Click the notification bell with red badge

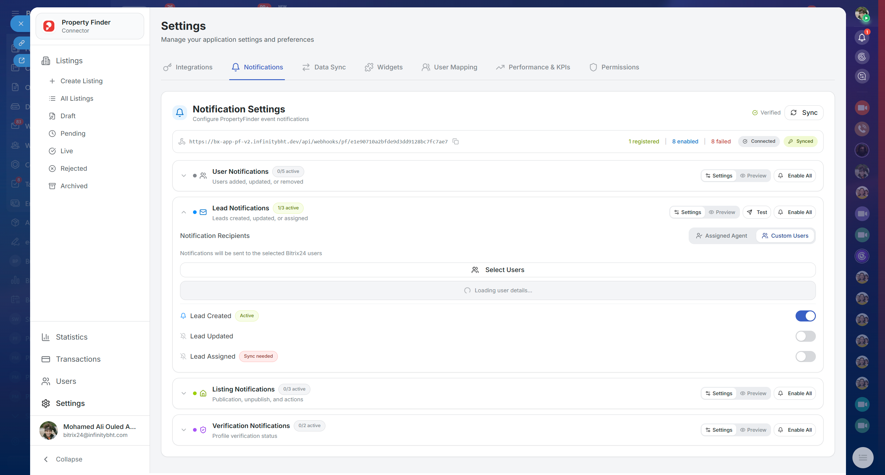862,37
